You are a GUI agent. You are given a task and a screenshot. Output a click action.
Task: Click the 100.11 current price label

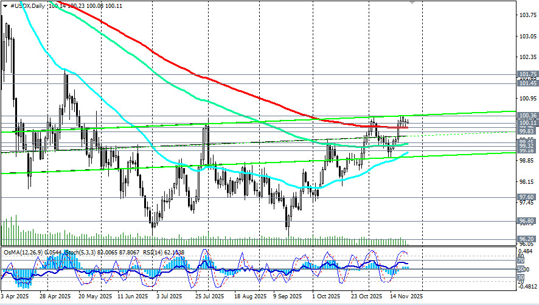click(528, 123)
